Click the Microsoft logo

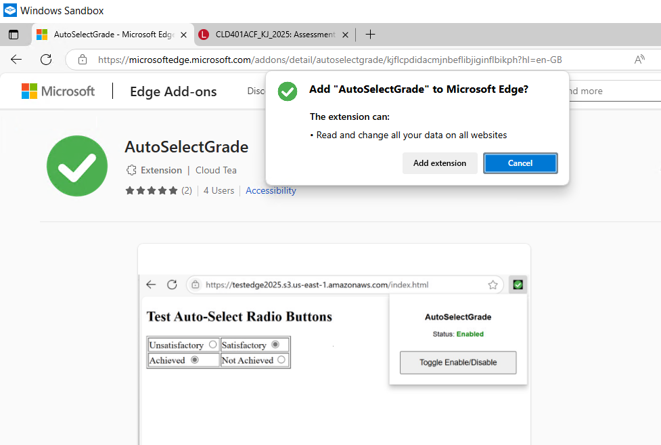coord(58,91)
